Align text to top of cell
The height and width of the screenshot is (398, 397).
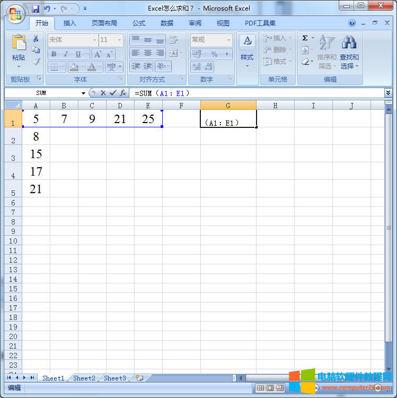pyautogui.click(x=136, y=39)
